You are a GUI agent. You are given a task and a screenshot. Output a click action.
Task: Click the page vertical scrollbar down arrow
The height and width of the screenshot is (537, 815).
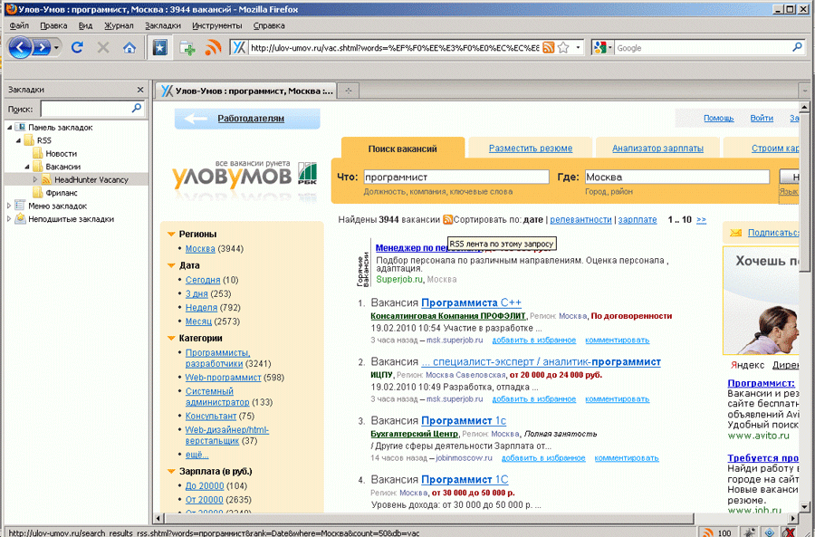point(804,506)
